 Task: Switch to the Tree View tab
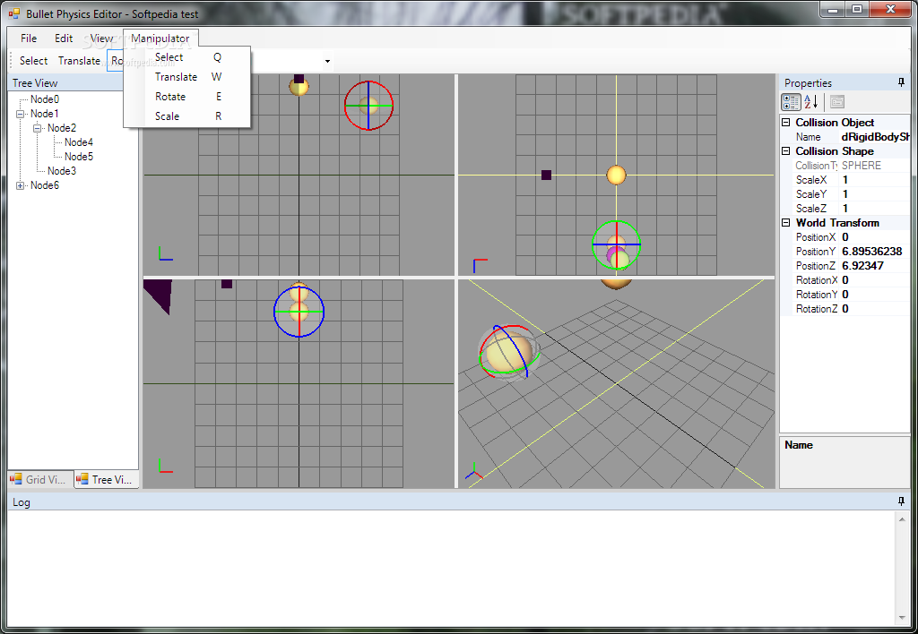coord(107,480)
